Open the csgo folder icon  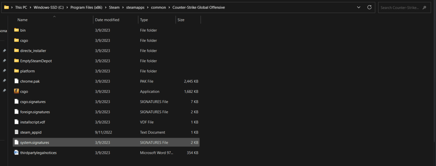click(16, 40)
